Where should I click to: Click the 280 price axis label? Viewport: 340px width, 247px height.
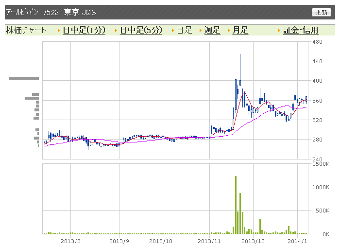pyautogui.click(x=317, y=140)
